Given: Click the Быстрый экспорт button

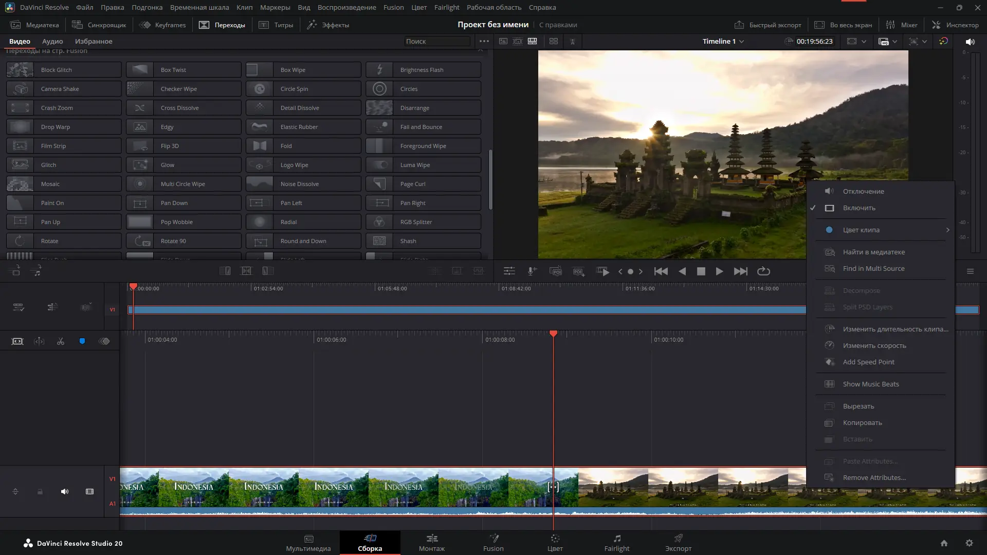Looking at the screenshot, I should tap(767, 25).
